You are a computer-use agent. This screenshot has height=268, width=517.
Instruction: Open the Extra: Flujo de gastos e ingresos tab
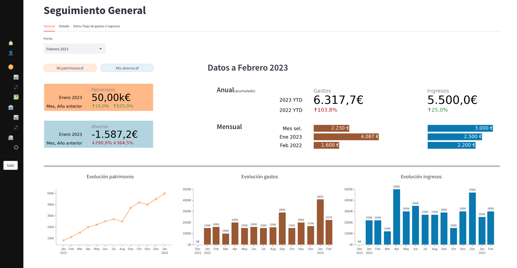point(96,26)
